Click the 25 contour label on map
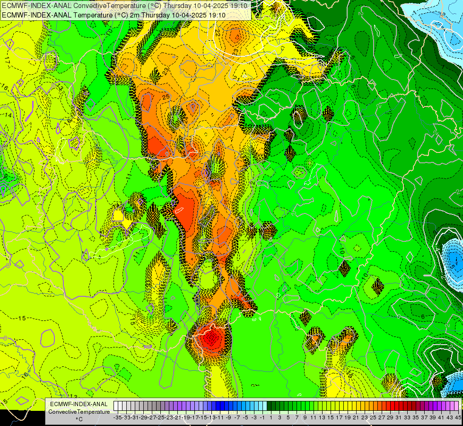This screenshot has width=463, height=426. click(x=166, y=97)
